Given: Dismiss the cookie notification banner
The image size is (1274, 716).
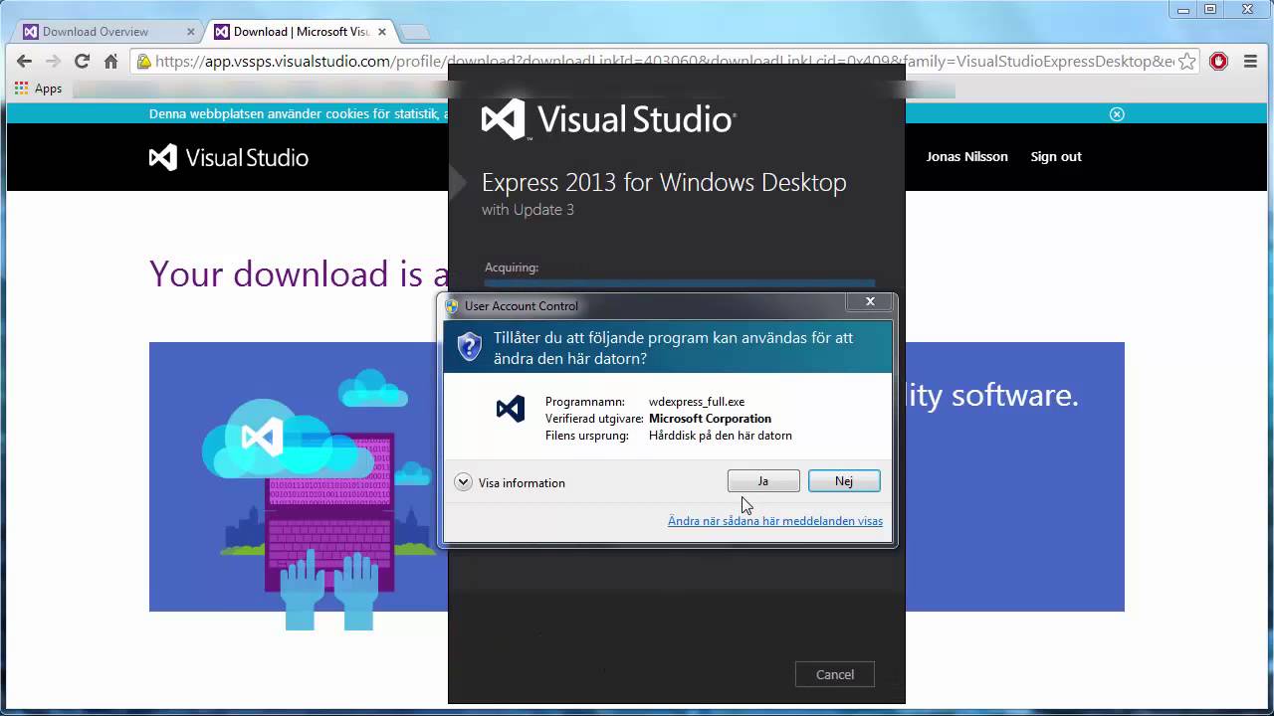Looking at the screenshot, I should 1117,114.
